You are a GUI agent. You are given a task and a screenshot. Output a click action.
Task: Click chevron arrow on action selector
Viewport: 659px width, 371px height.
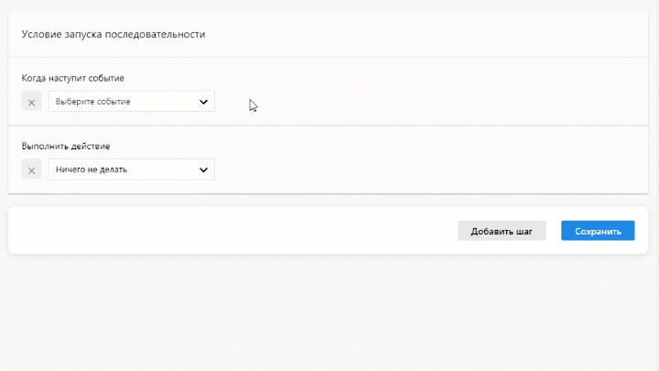(203, 169)
